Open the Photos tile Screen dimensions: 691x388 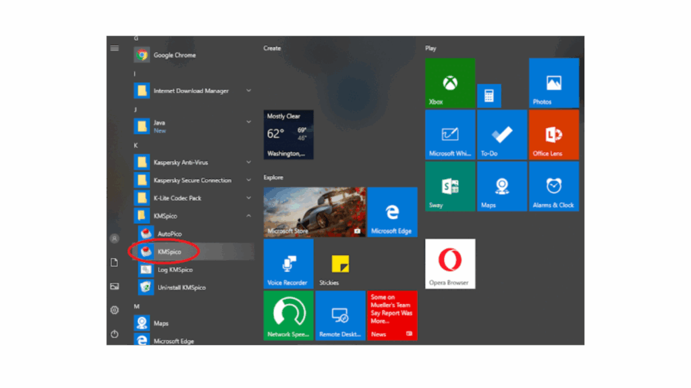(553, 82)
